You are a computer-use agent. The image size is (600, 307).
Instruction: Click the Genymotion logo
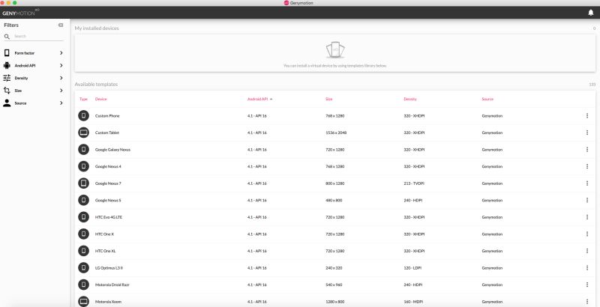[x=21, y=12]
